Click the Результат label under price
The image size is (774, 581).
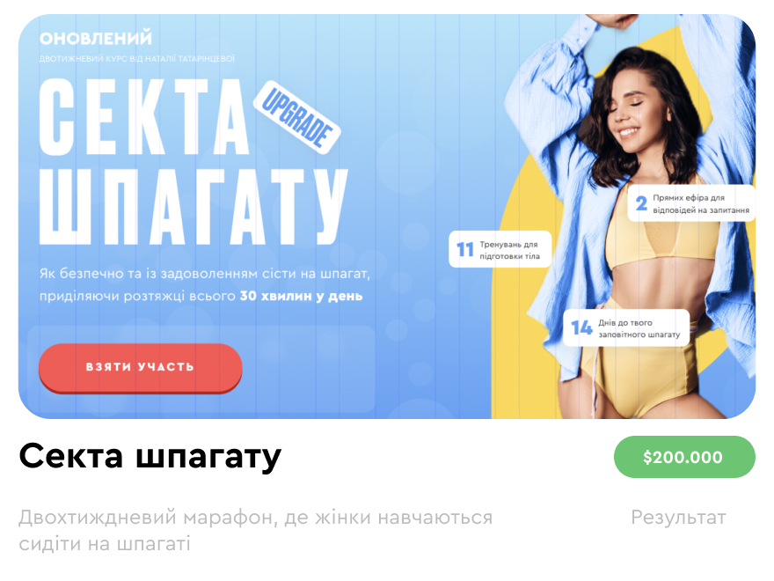(678, 518)
